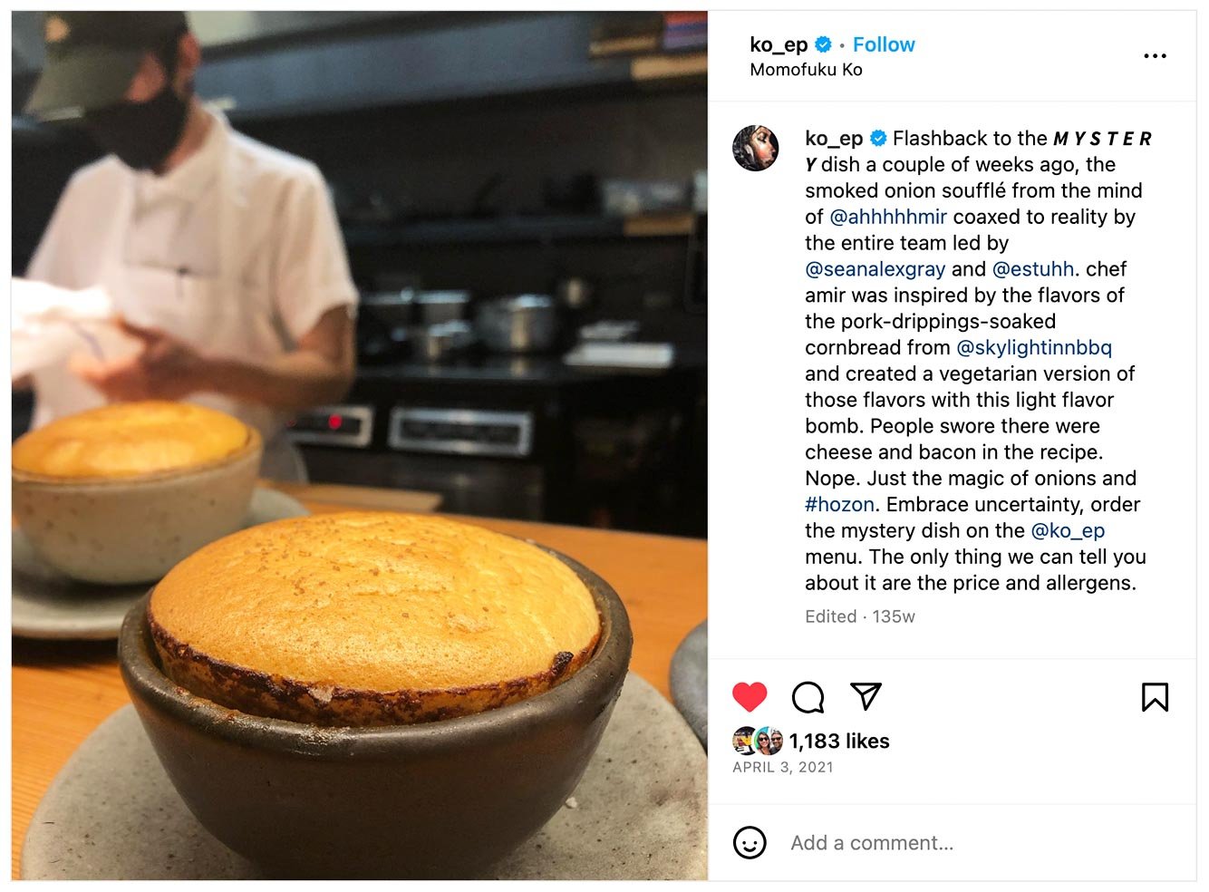Visit the @seanalexgray profile mention
This screenshot has width=1209, height=892.
[x=875, y=269]
